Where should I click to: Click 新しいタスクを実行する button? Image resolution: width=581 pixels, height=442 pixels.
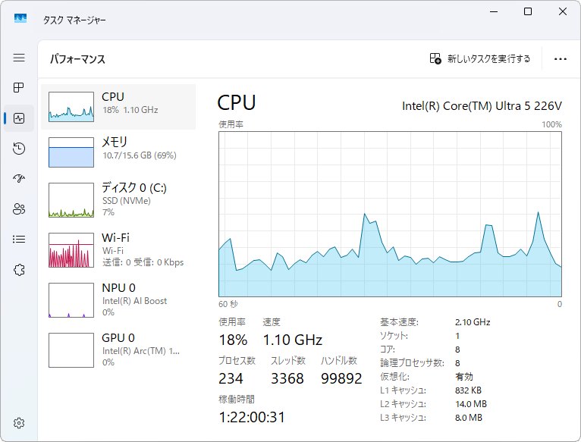tap(480, 58)
